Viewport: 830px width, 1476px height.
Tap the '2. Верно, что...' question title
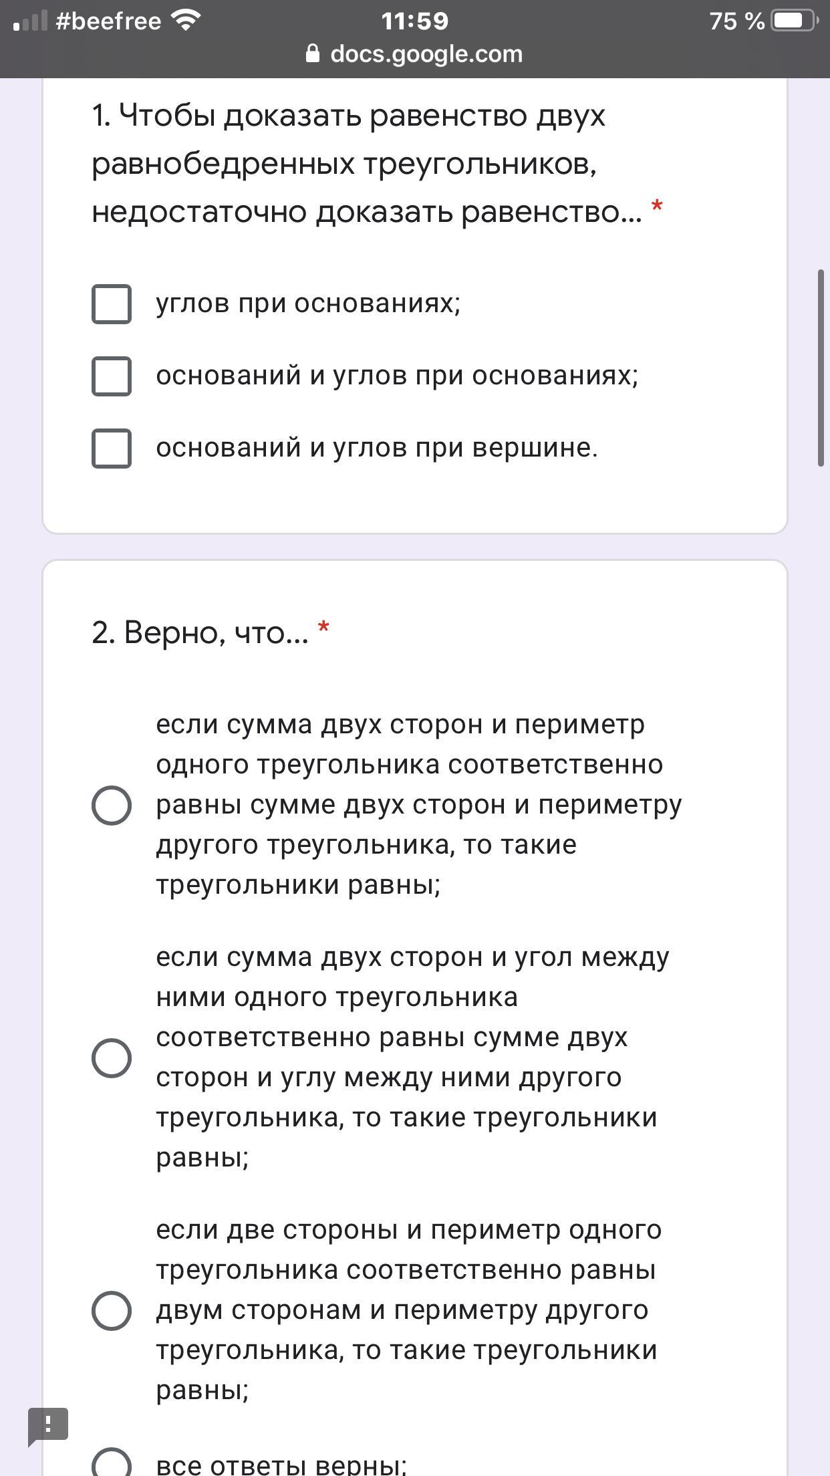point(200,632)
